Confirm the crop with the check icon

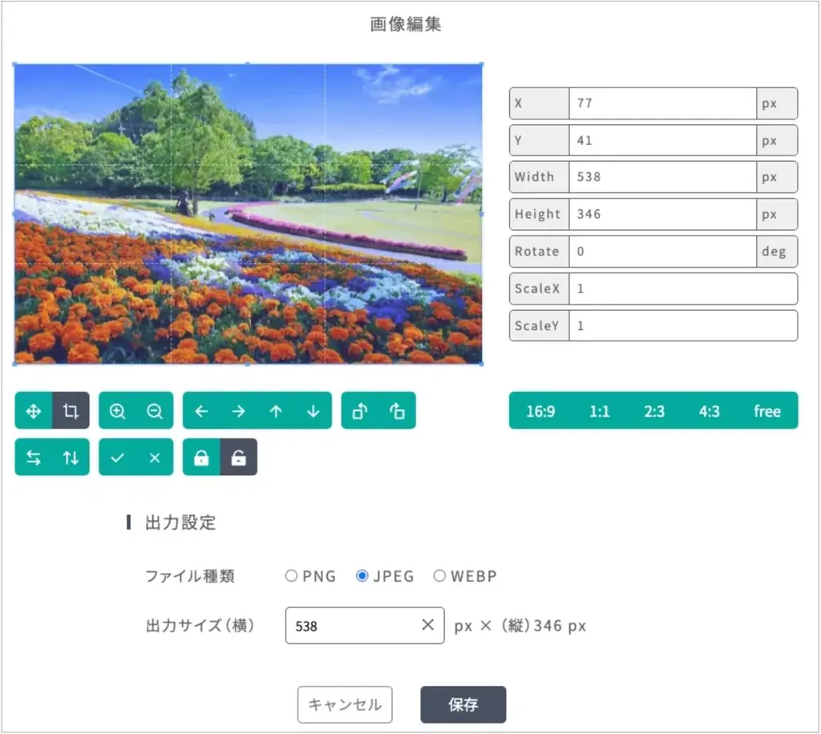(119, 457)
